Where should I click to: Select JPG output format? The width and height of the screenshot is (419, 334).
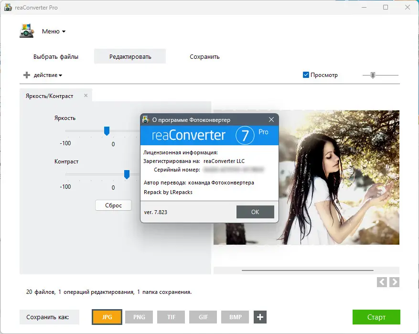(107, 317)
